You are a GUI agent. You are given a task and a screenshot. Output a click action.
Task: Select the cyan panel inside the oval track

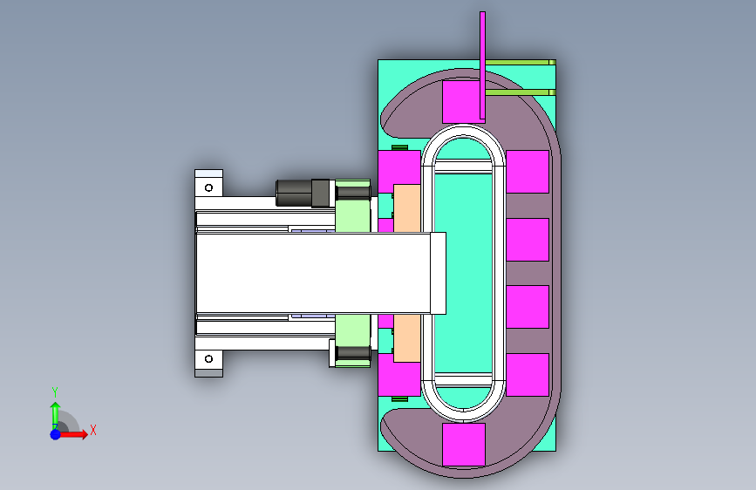[463, 273]
